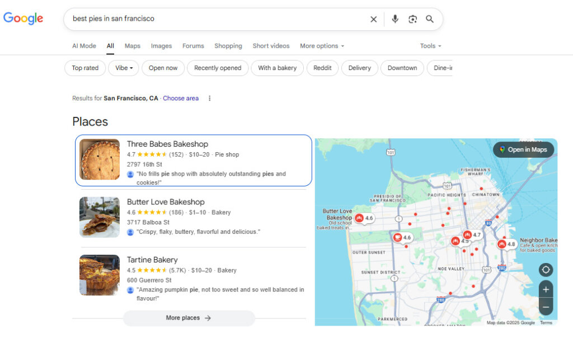This screenshot has height=338, width=573.
Task: Click the magnifying glass search button
Action: point(430,19)
